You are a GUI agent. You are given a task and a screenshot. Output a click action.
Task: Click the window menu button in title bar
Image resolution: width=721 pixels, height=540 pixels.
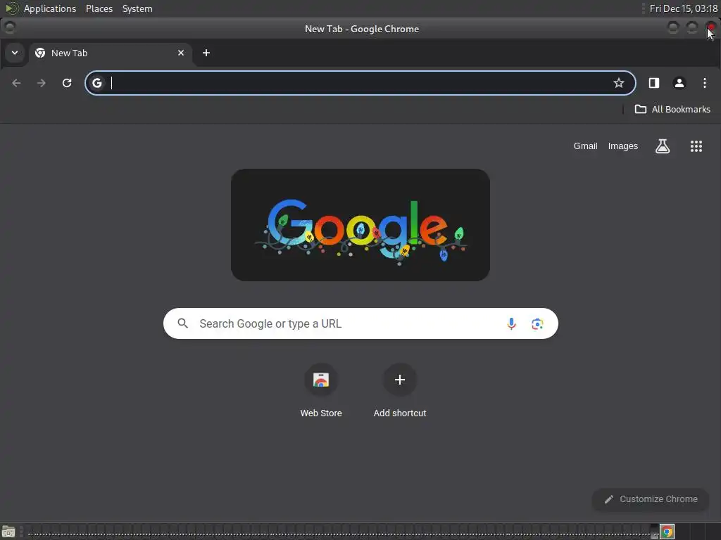point(9,28)
